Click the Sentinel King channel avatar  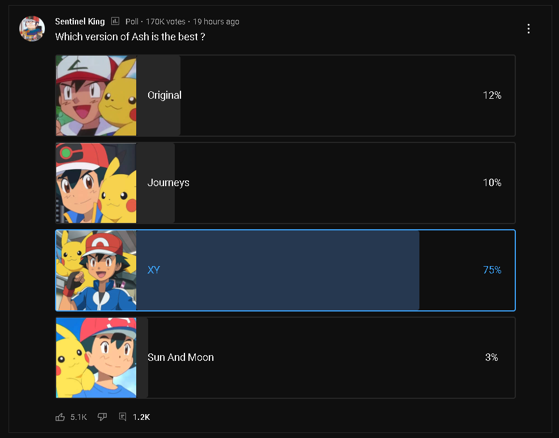[x=32, y=28]
